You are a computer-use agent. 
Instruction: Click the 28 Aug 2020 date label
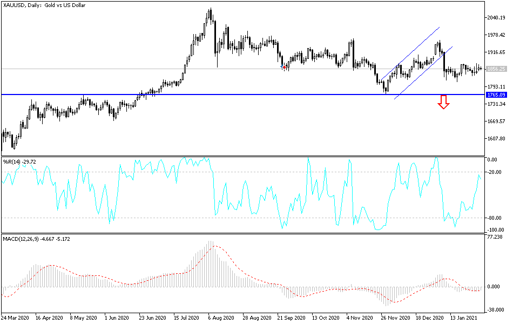coord(257,318)
